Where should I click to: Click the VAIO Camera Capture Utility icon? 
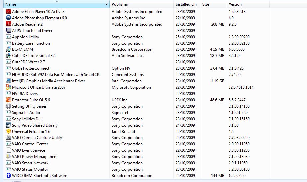8,137
